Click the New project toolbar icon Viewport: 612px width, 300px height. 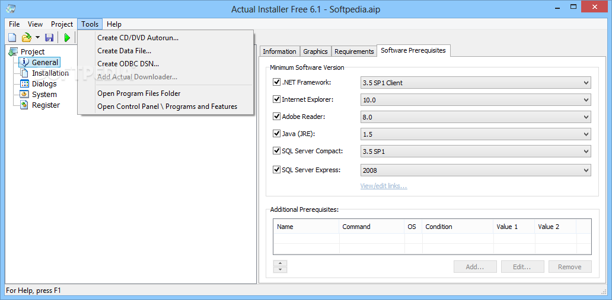tap(13, 37)
